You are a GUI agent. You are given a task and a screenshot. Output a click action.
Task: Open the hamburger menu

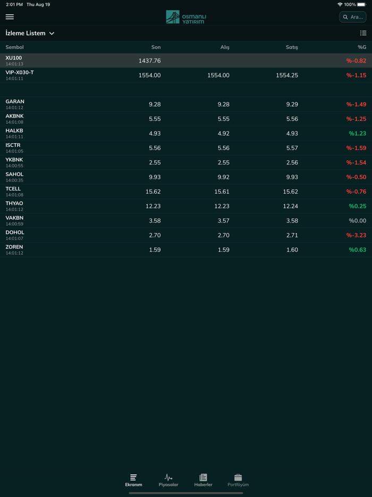[10, 17]
